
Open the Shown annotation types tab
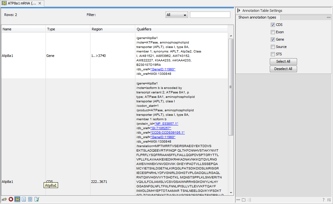tap(257, 17)
